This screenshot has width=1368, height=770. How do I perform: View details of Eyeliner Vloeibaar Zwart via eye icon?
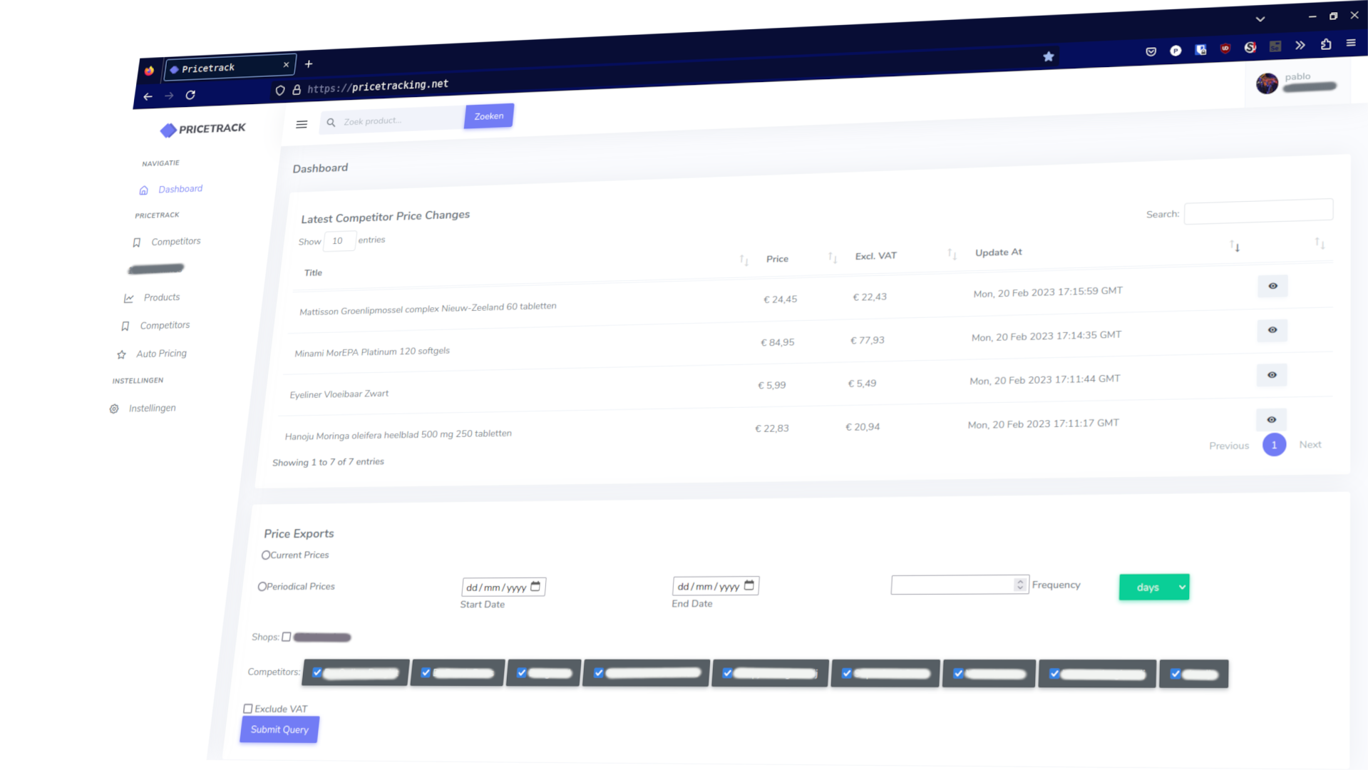point(1272,375)
